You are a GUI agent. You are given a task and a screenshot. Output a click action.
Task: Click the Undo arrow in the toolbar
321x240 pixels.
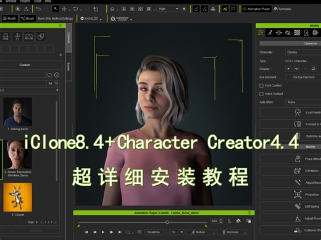[x=38, y=9]
